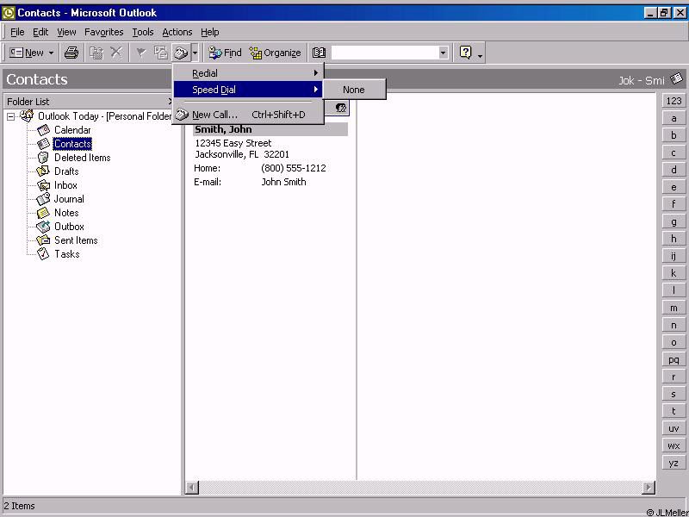Click the Office Assistant help icon
Image resolution: width=689 pixels, height=517 pixels.
[466, 53]
